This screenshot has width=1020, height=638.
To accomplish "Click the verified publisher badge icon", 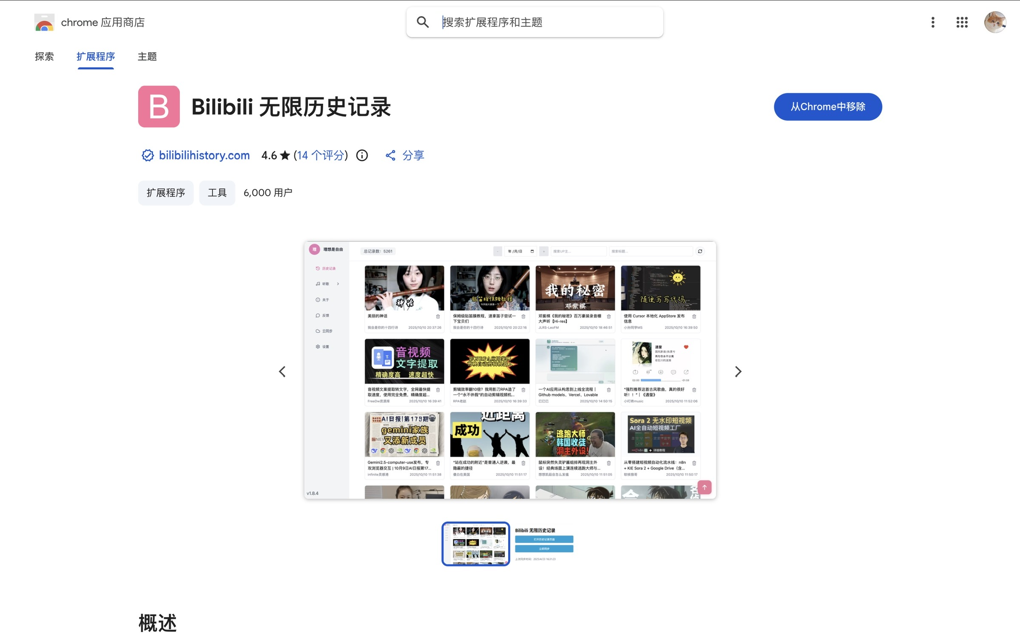I will pos(148,155).
